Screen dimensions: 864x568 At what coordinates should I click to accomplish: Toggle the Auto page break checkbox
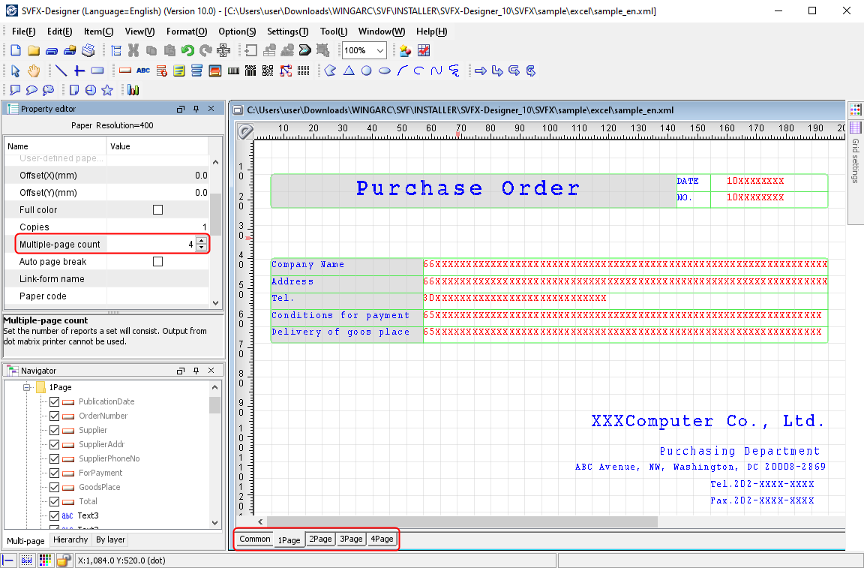pyautogui.click(x=157, y=261)
